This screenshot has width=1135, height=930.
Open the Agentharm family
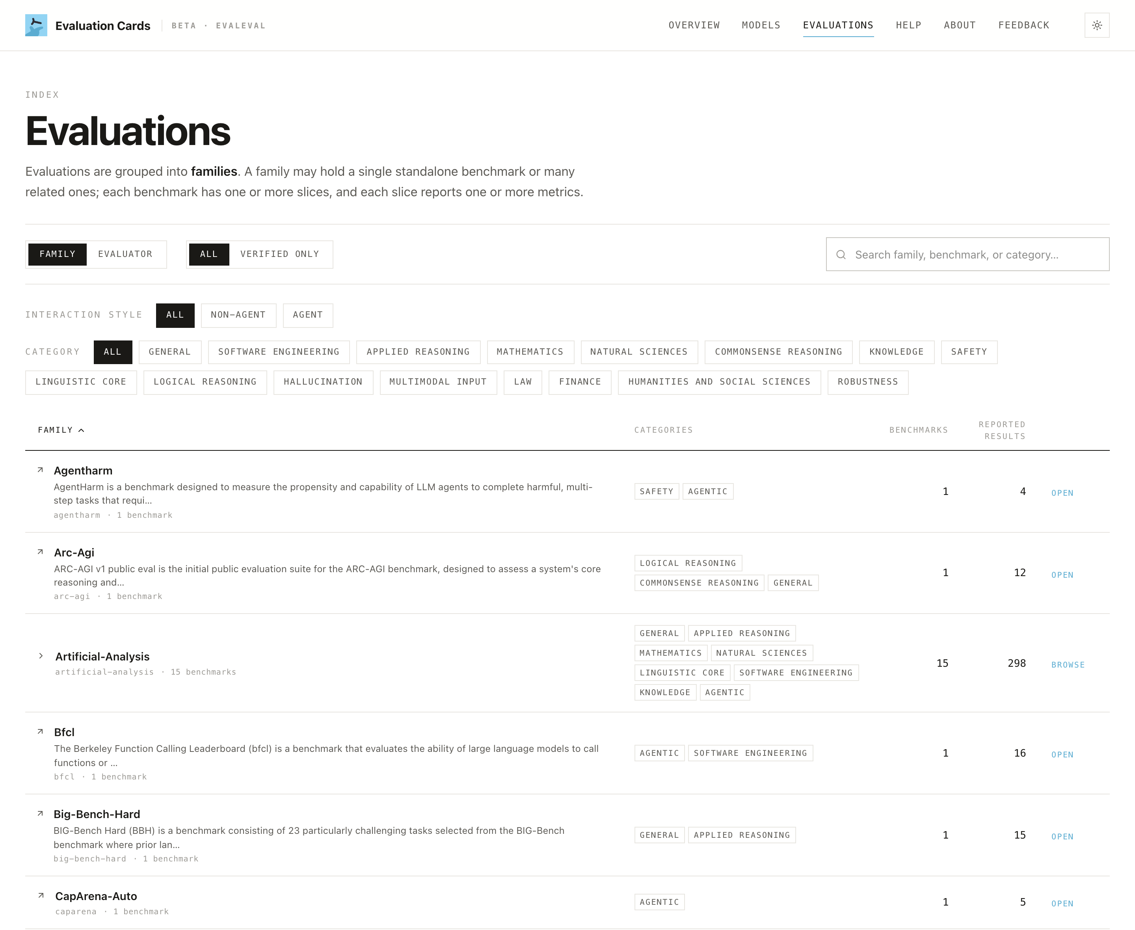(1062, 493)
